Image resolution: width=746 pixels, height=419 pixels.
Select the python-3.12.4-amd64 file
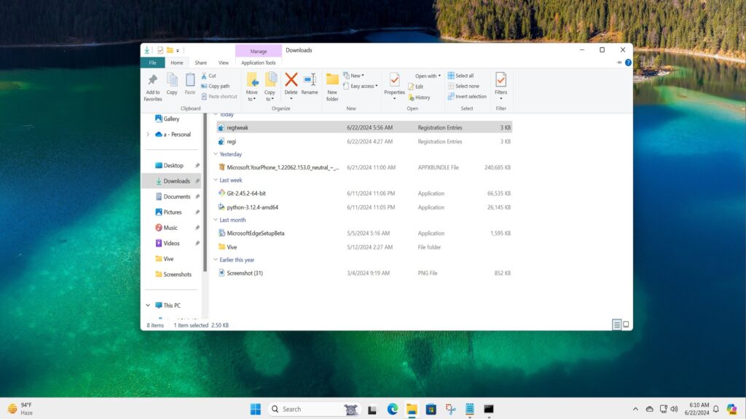click(251, 207)
